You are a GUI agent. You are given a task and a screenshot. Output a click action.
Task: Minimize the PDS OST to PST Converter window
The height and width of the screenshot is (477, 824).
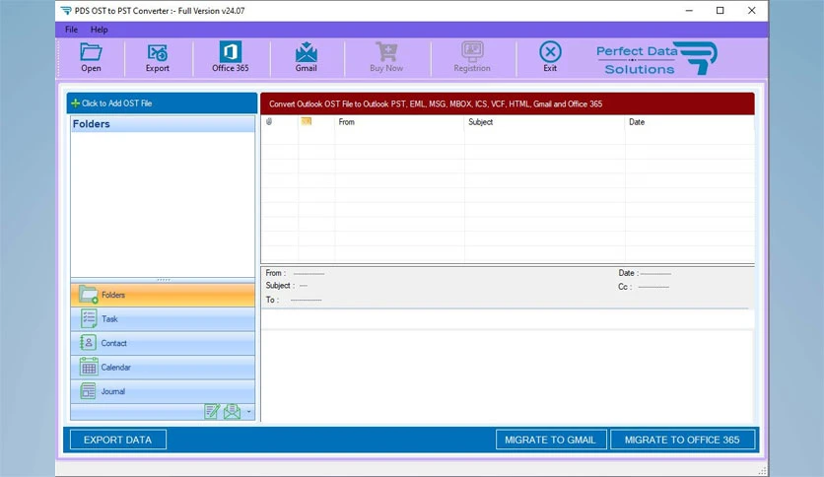click(x=689, y=11)
